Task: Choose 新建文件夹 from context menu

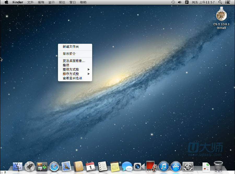Action: point(71,47)
